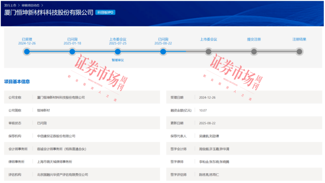Select the law firm 上海市锦天城律师事务所 entry
Image resolution: width=325 pixels, height=183 pixels.
[54, 162]
